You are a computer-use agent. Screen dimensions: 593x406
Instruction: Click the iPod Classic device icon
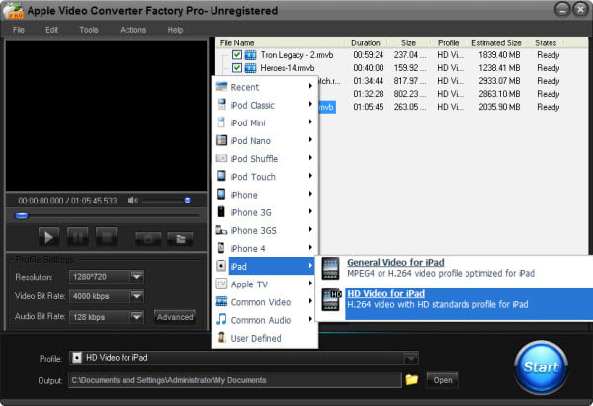tap(222, 104)
